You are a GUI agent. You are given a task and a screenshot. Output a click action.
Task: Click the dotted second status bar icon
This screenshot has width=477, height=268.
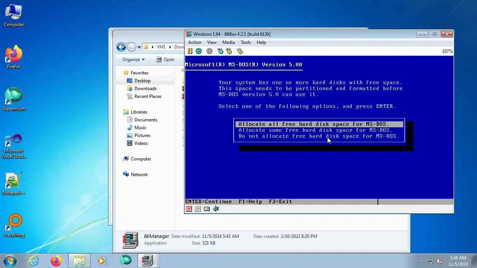tap(198, 209)
